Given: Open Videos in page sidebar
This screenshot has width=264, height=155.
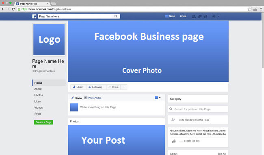Looking at the screenshot, I should 39,108.
